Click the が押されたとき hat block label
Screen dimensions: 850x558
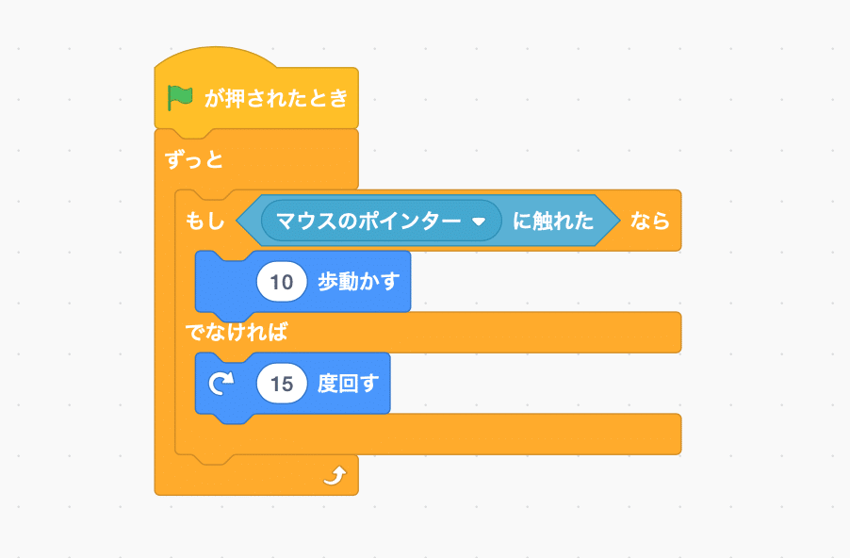point(276,98)
